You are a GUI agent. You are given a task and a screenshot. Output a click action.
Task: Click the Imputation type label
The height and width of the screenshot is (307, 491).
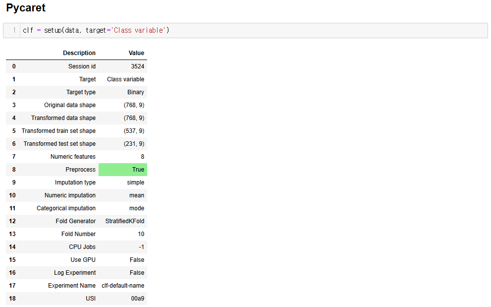pos(75,182)
